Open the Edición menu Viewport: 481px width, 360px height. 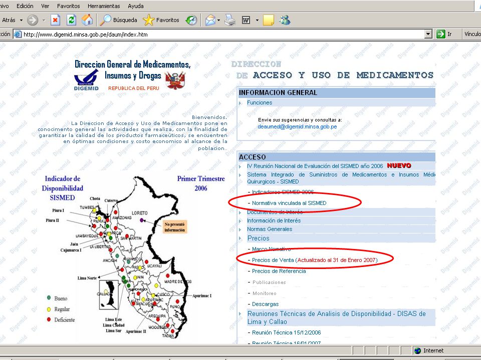pos(25,6)
